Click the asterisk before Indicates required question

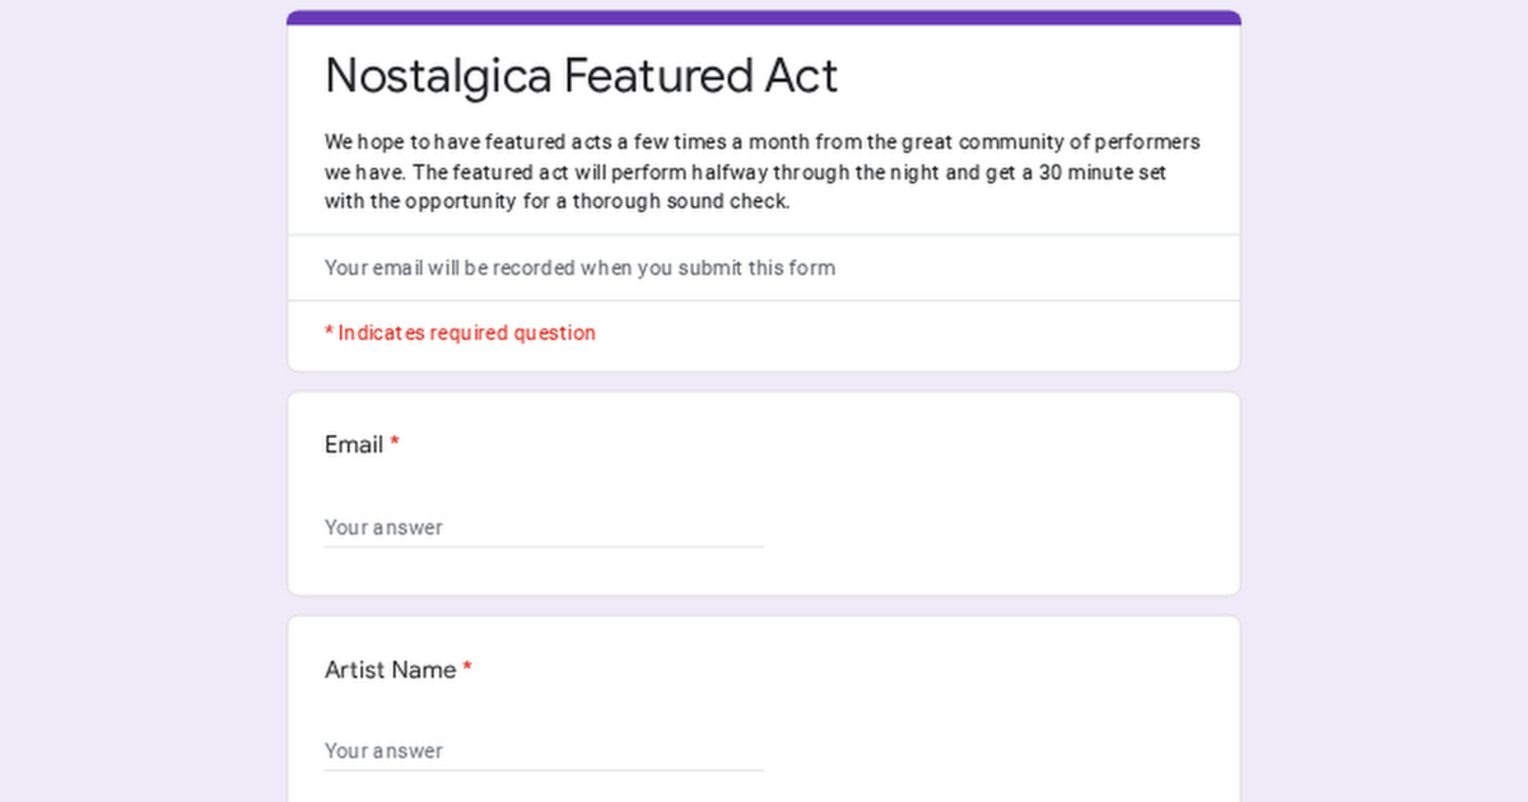click(329, 331)
